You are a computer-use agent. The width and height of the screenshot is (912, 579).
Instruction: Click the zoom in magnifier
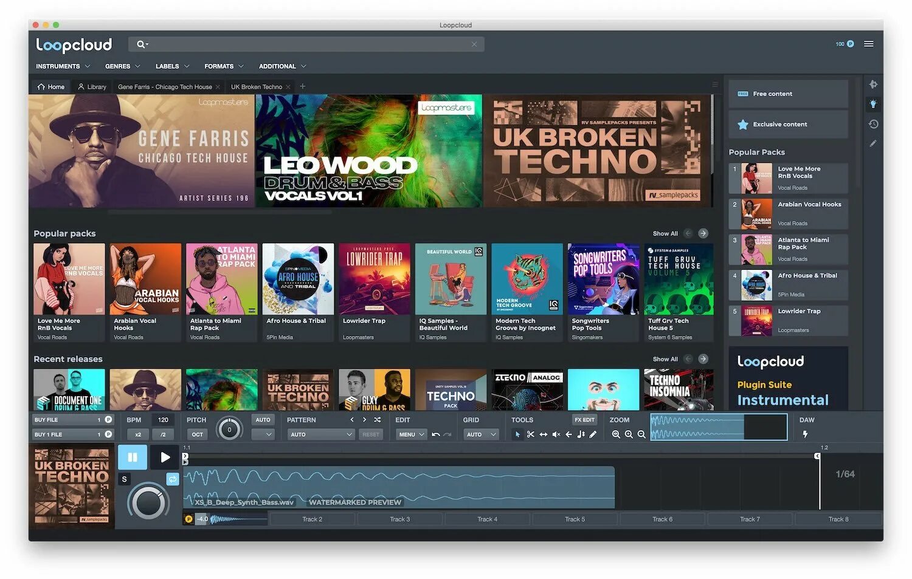tap(629, 434)
